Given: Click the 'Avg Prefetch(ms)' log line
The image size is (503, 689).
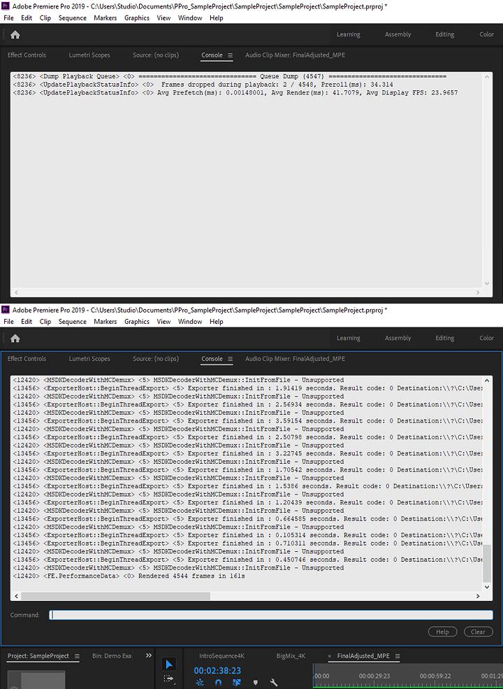Looking at the screenshot, I should tap(235, 93).
